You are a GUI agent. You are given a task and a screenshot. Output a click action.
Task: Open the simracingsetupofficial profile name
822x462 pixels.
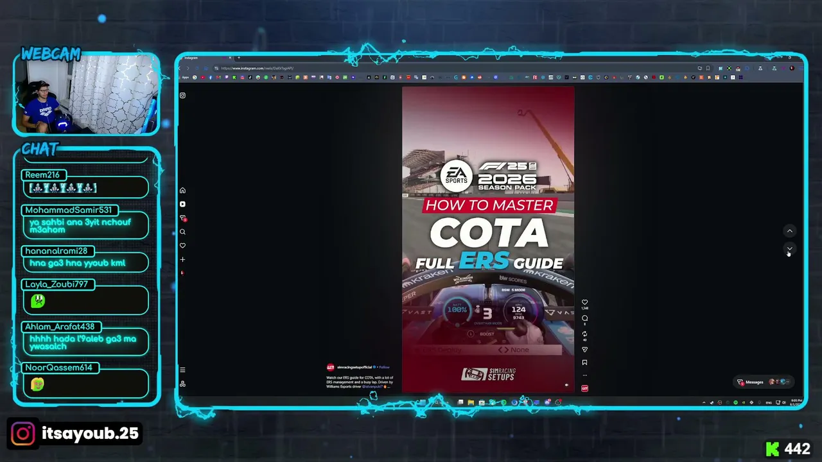[x=354, y=368]
